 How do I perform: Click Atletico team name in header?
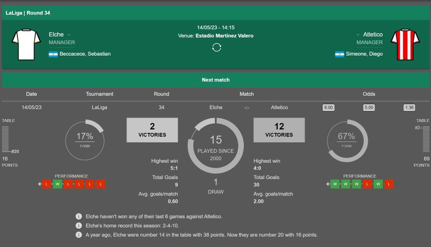tap(373, 34)
